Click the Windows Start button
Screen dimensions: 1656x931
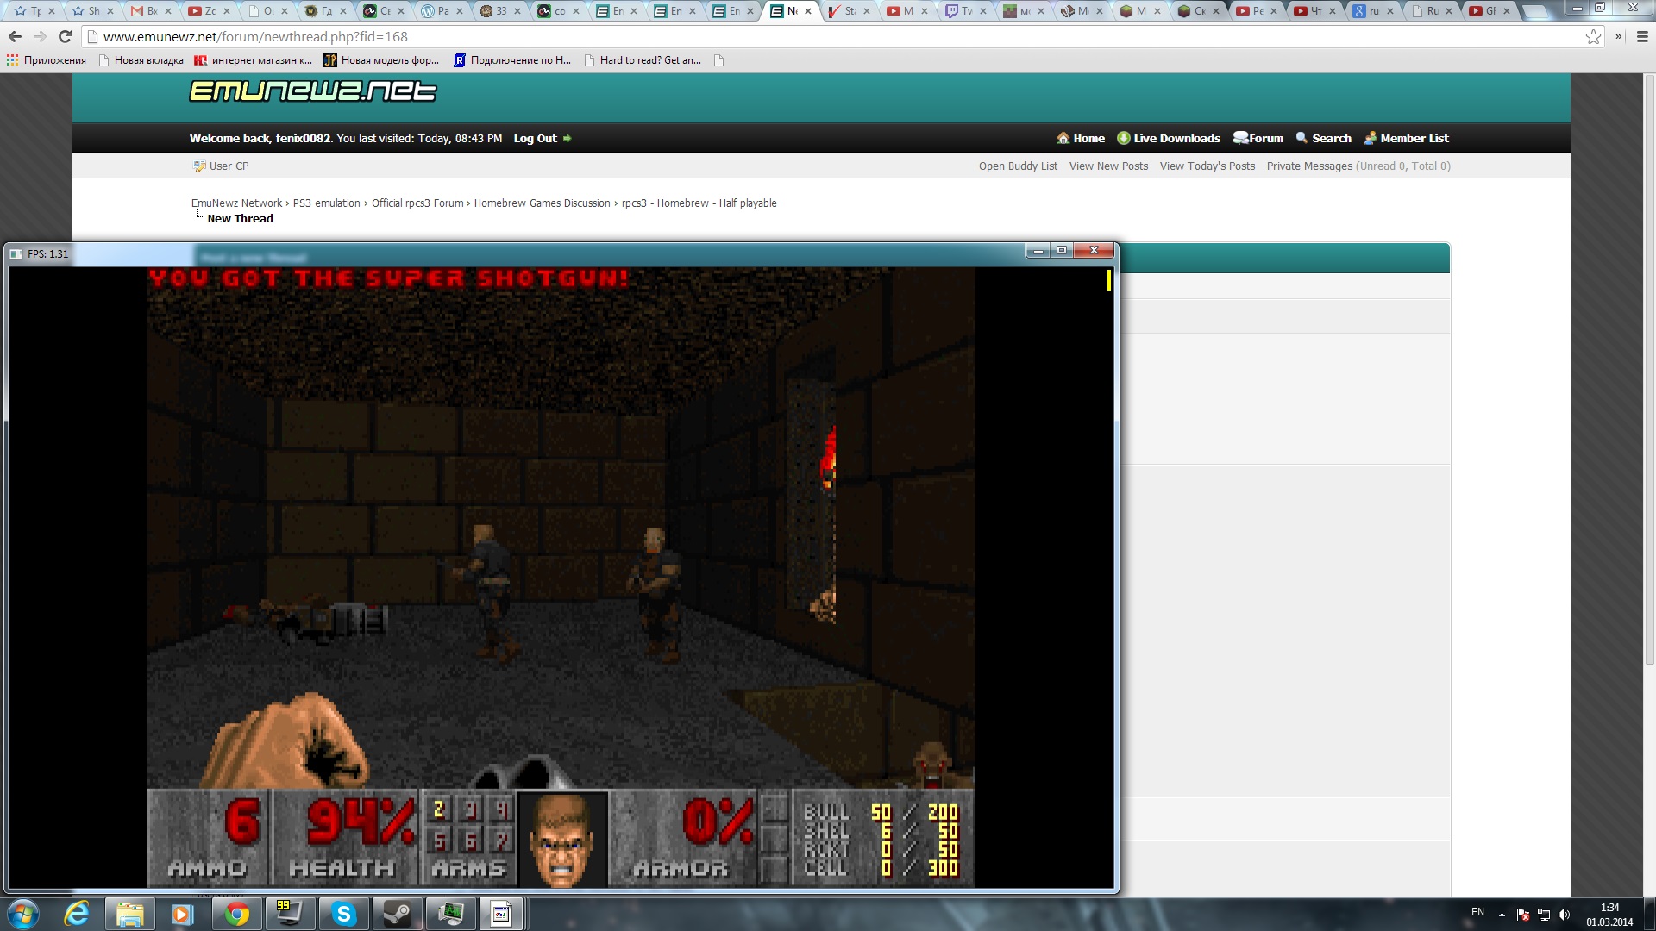23,914
